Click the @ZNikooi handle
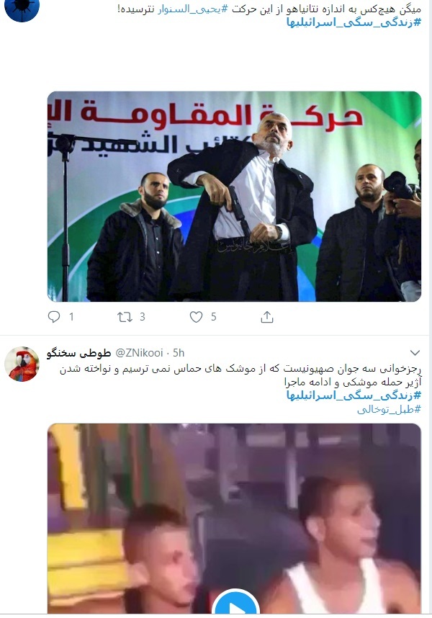The image size is (432, 618). [139, 353]
